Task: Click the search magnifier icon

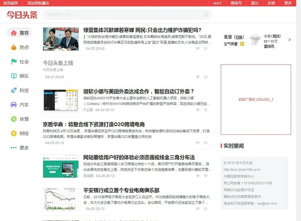Action: click(x=205, y=15)
